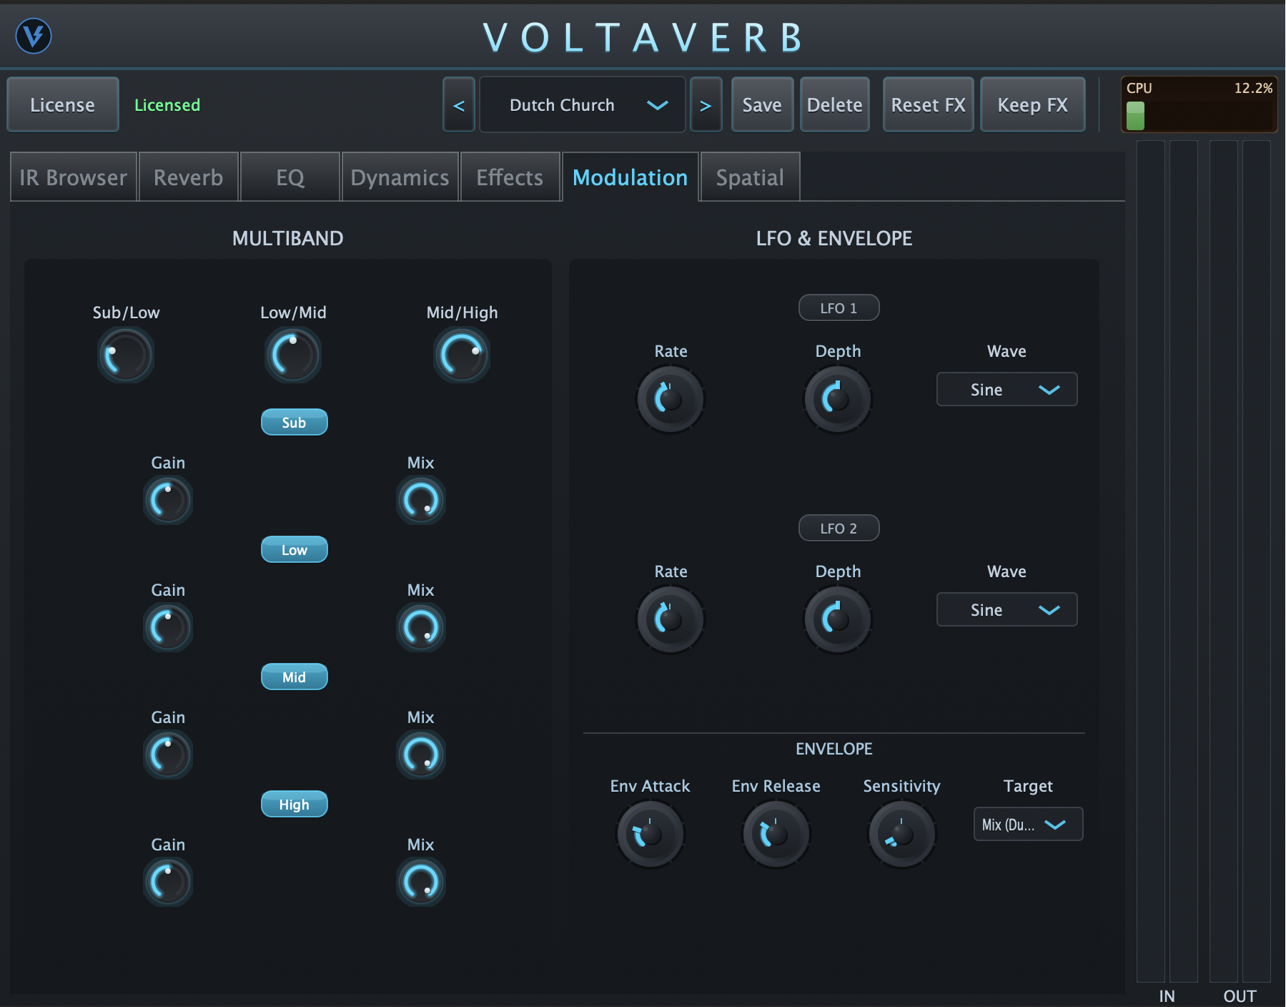Enable the High band

click(294, 804)
